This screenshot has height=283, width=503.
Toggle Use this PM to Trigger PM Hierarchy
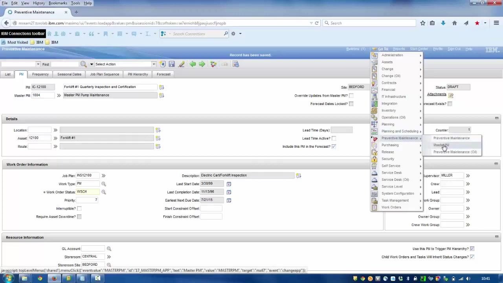tap(472, 249)
